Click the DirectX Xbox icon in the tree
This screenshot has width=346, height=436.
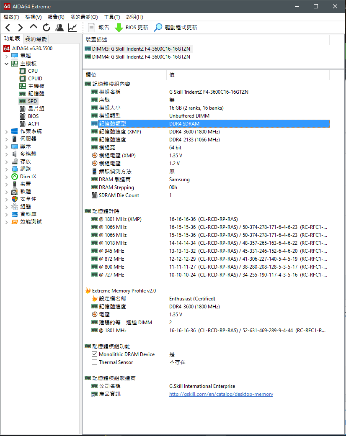click(x=15, y=176)
